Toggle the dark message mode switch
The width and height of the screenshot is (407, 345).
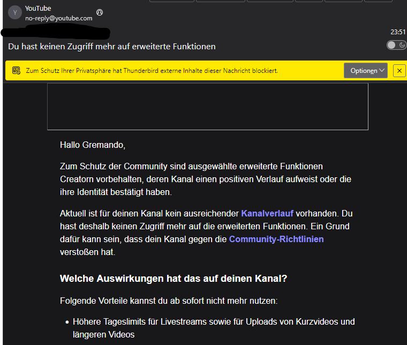396,45
